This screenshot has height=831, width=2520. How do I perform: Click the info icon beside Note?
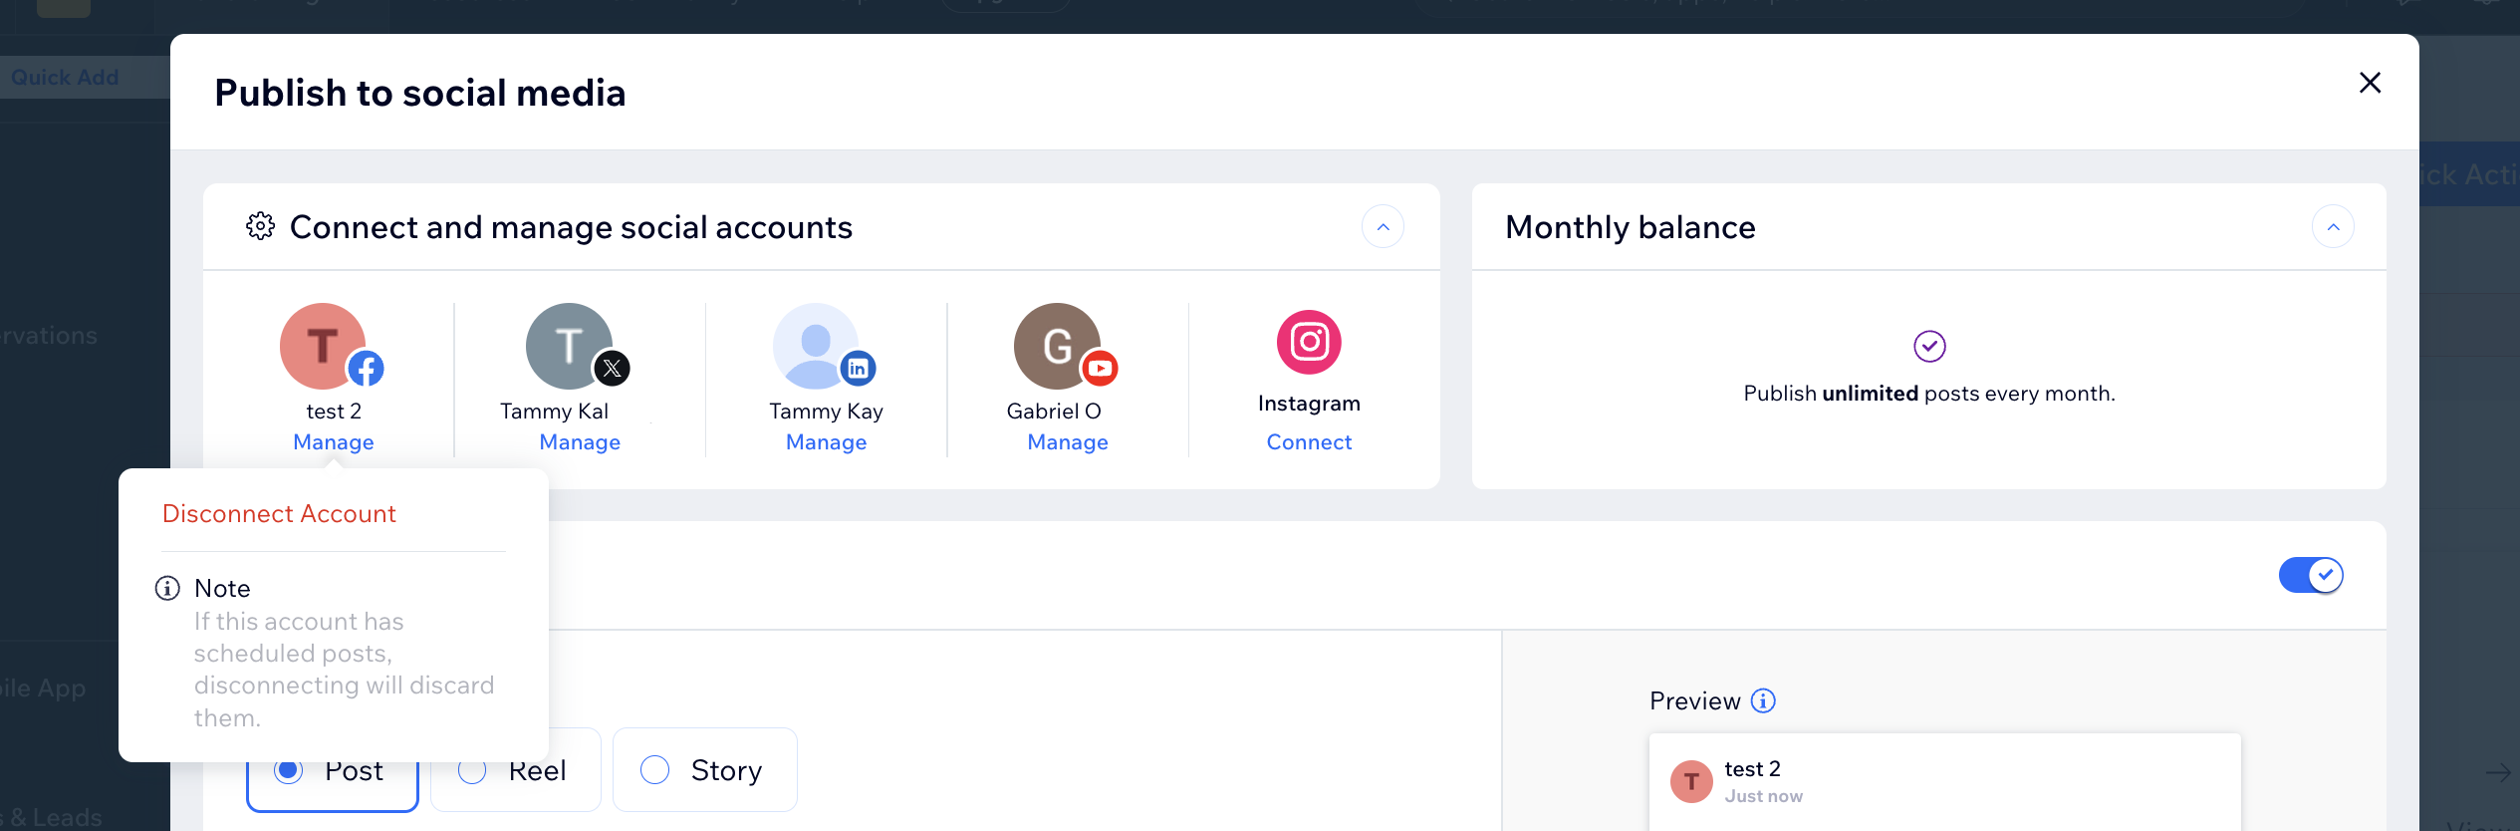click(x=167, y=588)
